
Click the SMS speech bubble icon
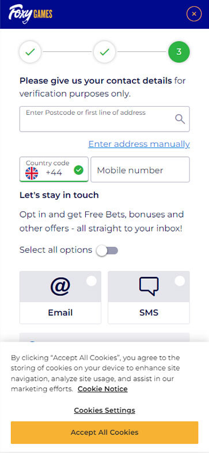click(149, 286)
